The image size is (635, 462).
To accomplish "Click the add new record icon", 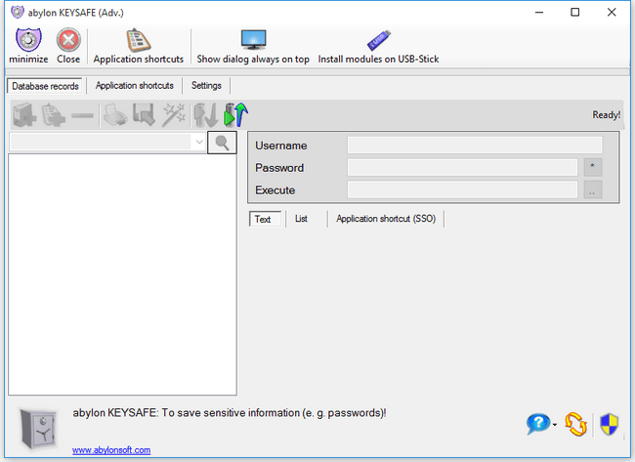I will pos(24,115).
